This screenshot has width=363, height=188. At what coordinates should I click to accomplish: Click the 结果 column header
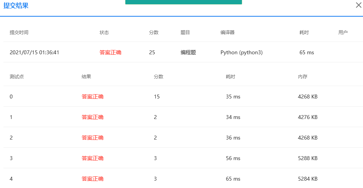tap(86, 76)
